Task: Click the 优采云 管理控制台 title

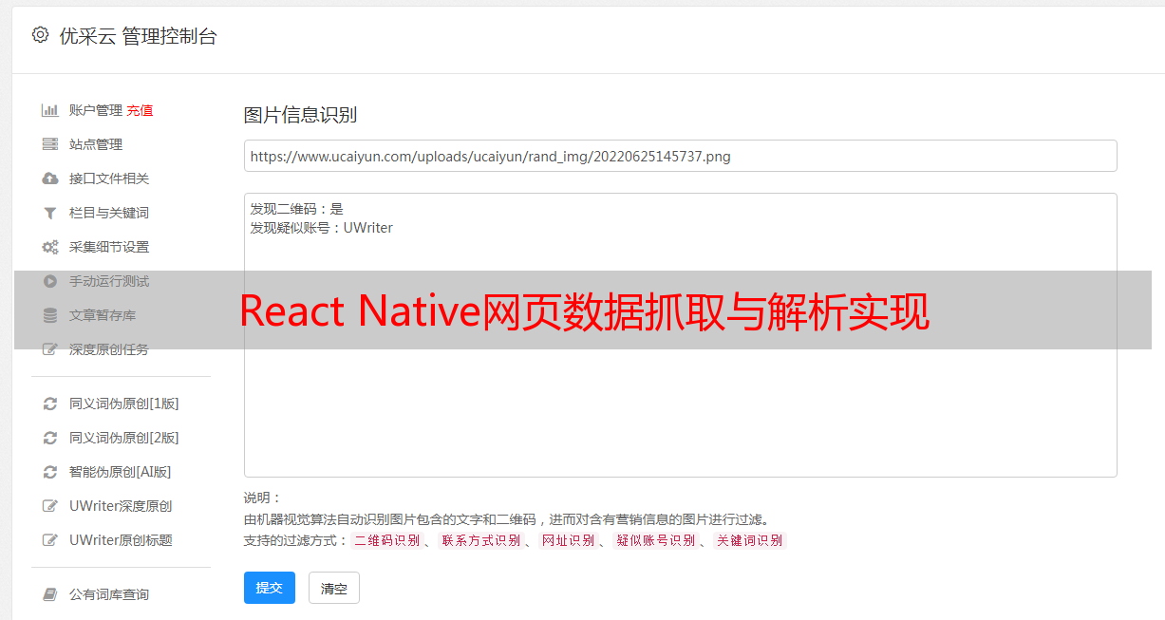Action: (138, 36)
